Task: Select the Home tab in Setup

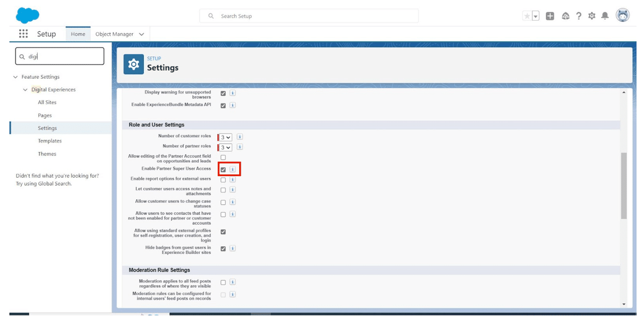Action: click(x=78, y=34)
